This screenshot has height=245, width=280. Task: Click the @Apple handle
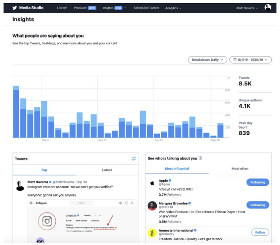point(164,184)
